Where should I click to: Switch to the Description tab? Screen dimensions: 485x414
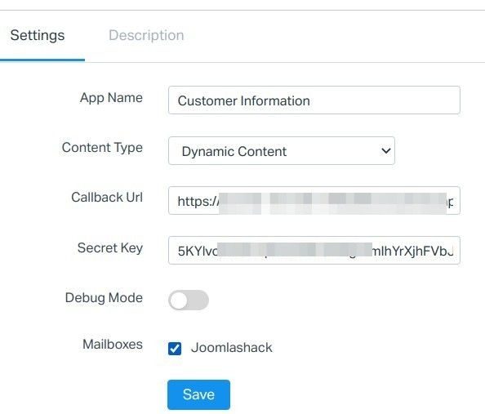tap(146, 35)
